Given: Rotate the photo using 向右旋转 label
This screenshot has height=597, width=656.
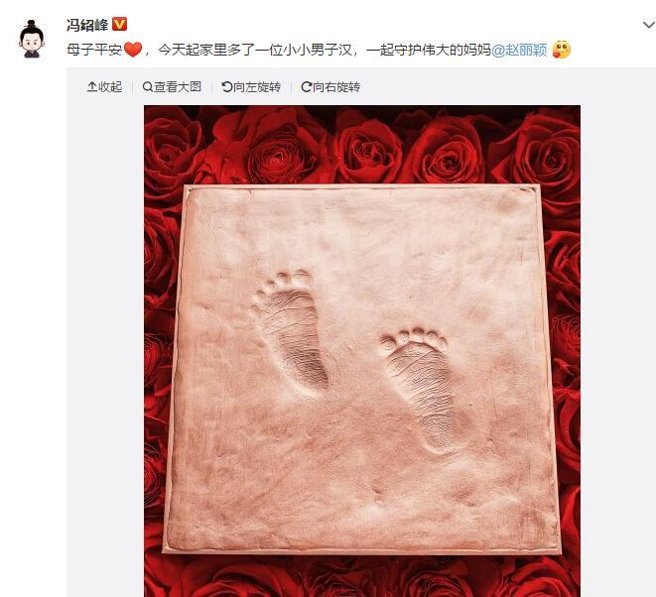Looking at the screenshot, I should tap(336, 87).
